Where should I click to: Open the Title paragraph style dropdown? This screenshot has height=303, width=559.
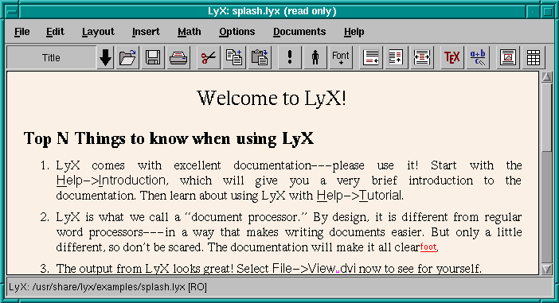(51, 57)
